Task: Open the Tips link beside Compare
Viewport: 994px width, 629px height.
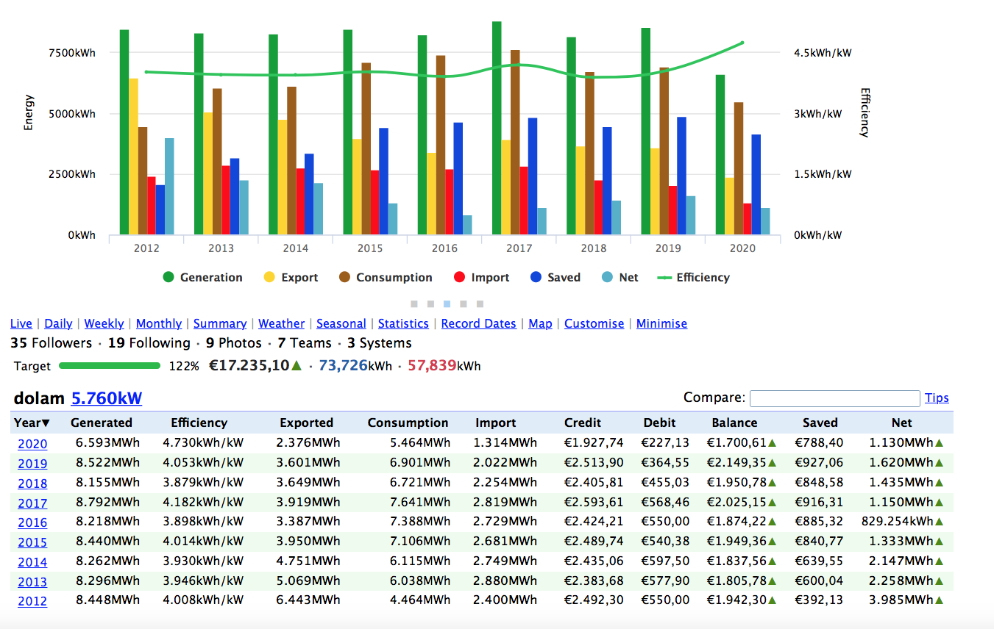Action: 937,398
